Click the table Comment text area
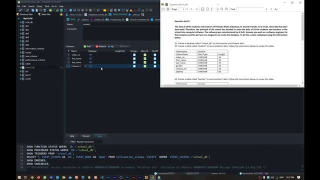Image resolution: width=320 pixels, height=180 pixels. 121,33
